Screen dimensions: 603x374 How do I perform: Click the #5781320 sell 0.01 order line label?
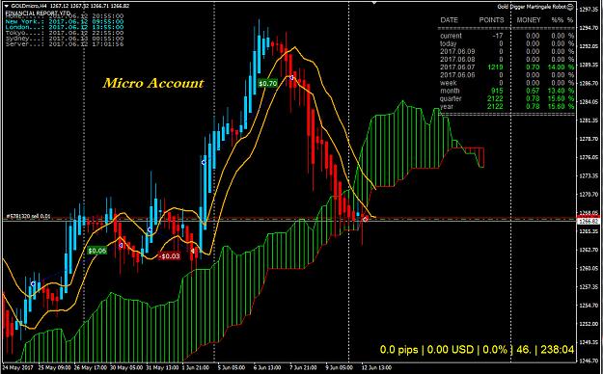pyautogui.click(x=28, y=217)
